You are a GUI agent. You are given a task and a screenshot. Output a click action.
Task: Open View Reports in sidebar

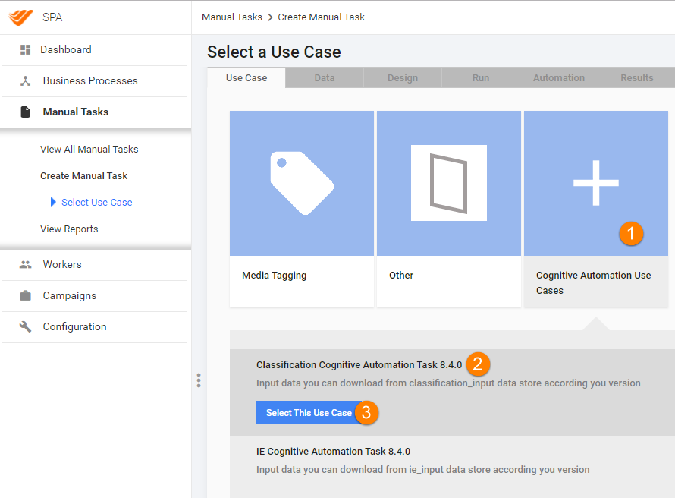coord(69,229)
